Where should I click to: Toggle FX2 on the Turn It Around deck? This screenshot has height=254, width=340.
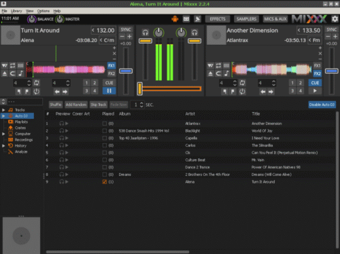pyautogui.click(x=112, y=73)
